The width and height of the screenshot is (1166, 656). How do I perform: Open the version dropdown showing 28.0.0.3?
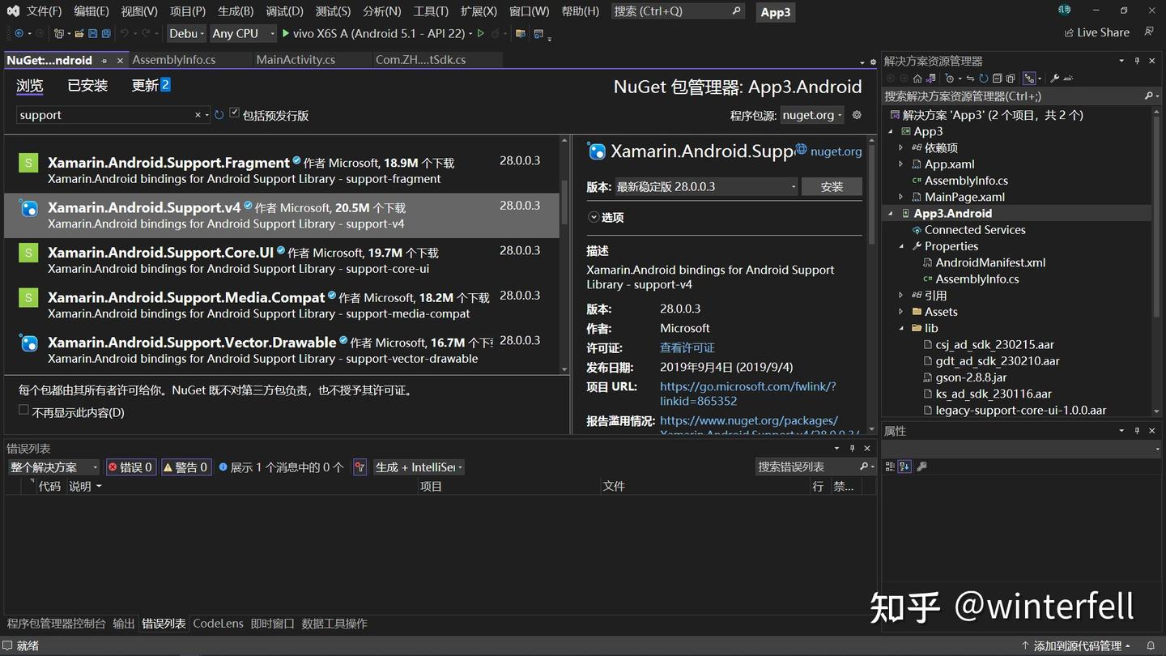706,186
